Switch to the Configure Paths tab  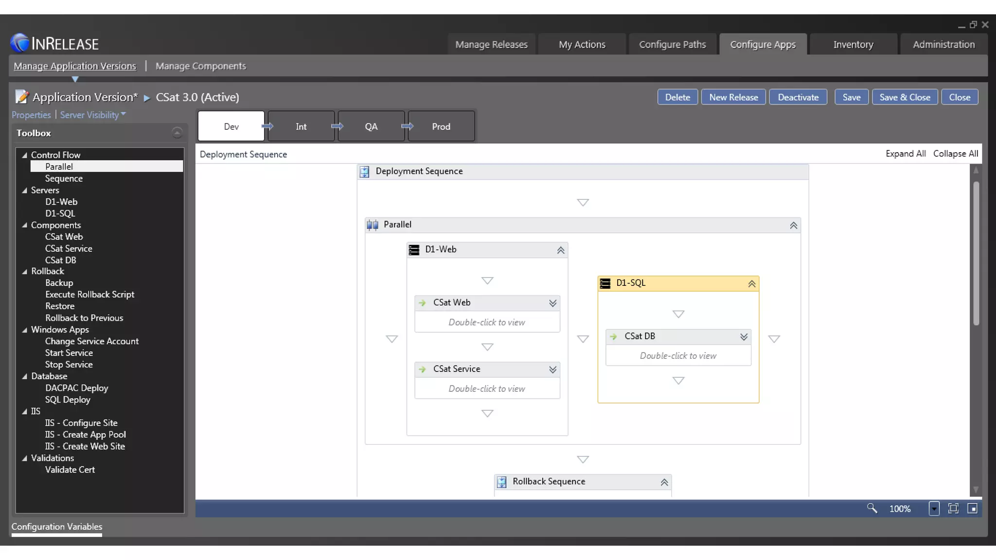(672, 44)
